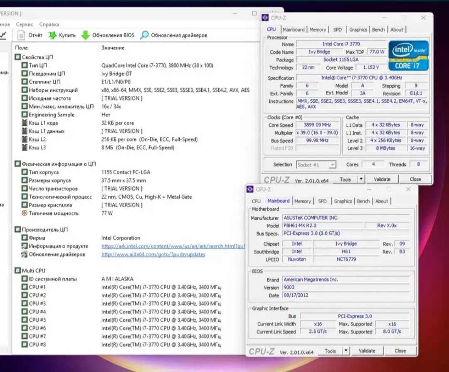449x372 pixels.
Task: Click Validate button in CPU-Z CPU window
Action: coord(382,179)
